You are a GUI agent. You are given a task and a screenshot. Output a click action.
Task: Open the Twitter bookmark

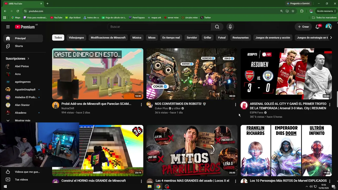[x=206, y=18]
